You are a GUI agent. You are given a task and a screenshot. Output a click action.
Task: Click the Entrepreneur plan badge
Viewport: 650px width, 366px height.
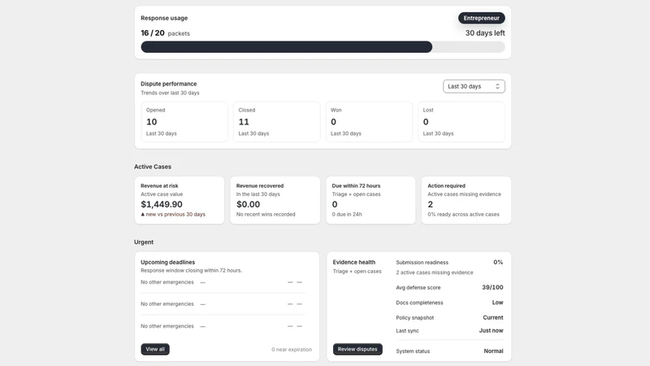coord(481,18)
